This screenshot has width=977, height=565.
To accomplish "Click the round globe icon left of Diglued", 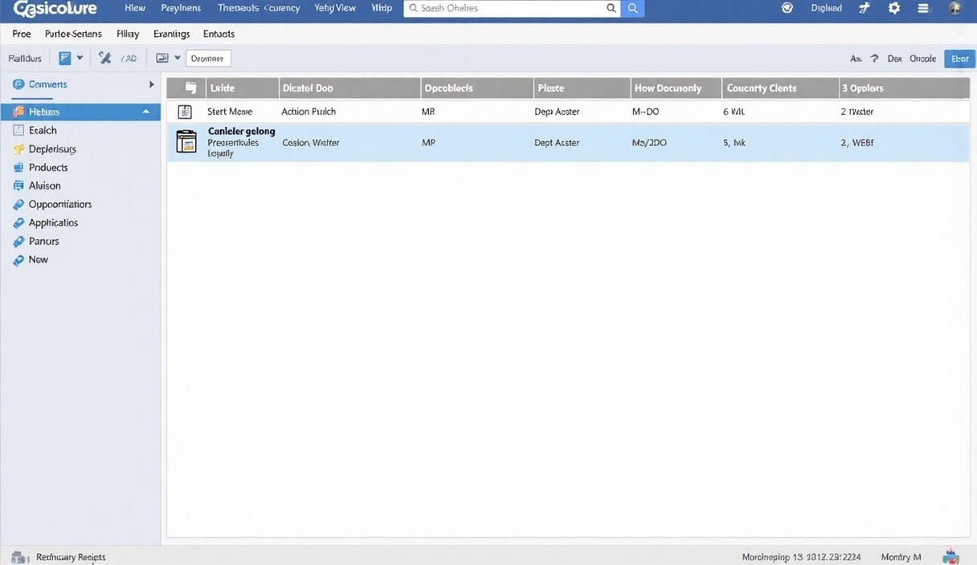I will point(787,8).
